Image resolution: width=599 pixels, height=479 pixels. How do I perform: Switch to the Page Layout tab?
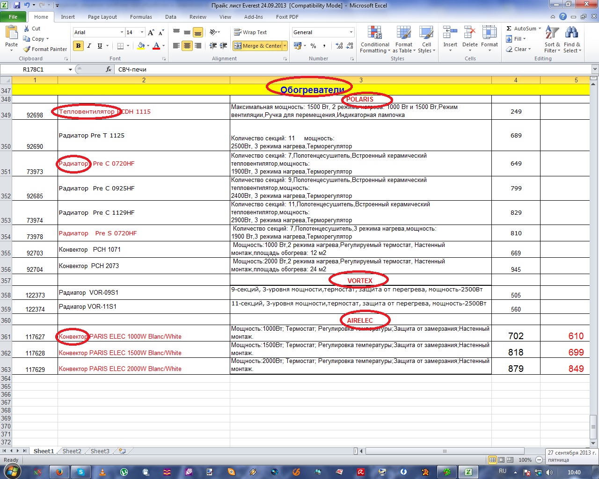point(102,17)
